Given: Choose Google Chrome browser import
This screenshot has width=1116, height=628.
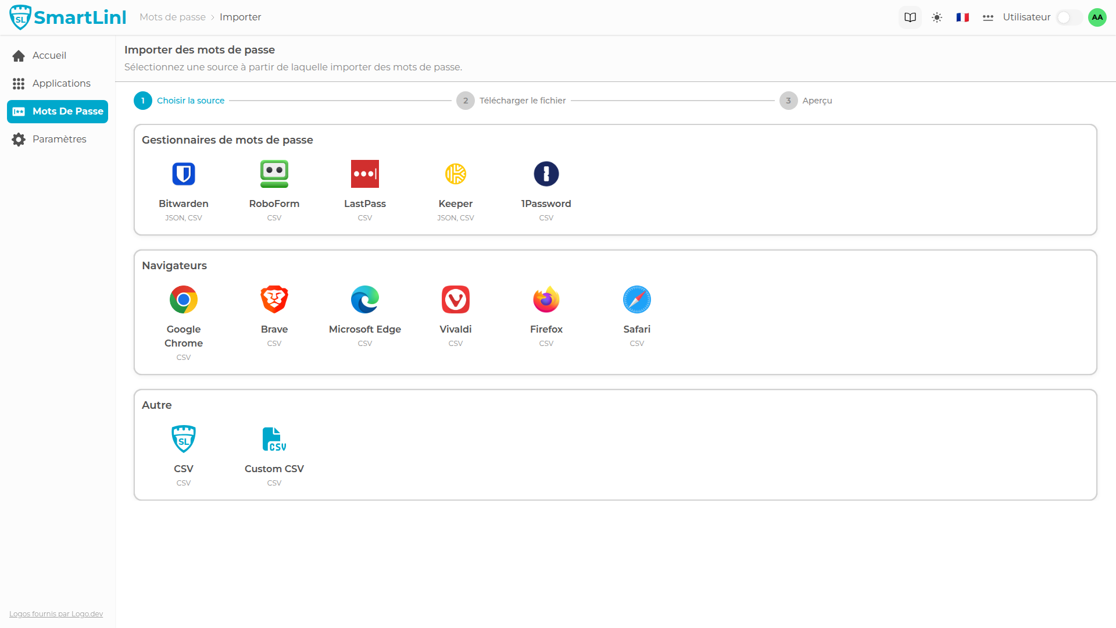Looking at the screenshot, I should point(184,300).
